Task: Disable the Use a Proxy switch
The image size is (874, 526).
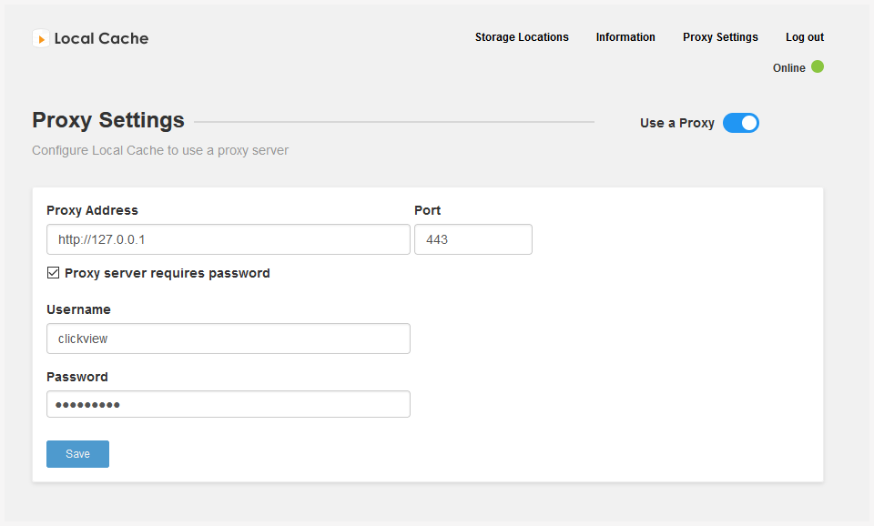Action: tap(741, 123)
